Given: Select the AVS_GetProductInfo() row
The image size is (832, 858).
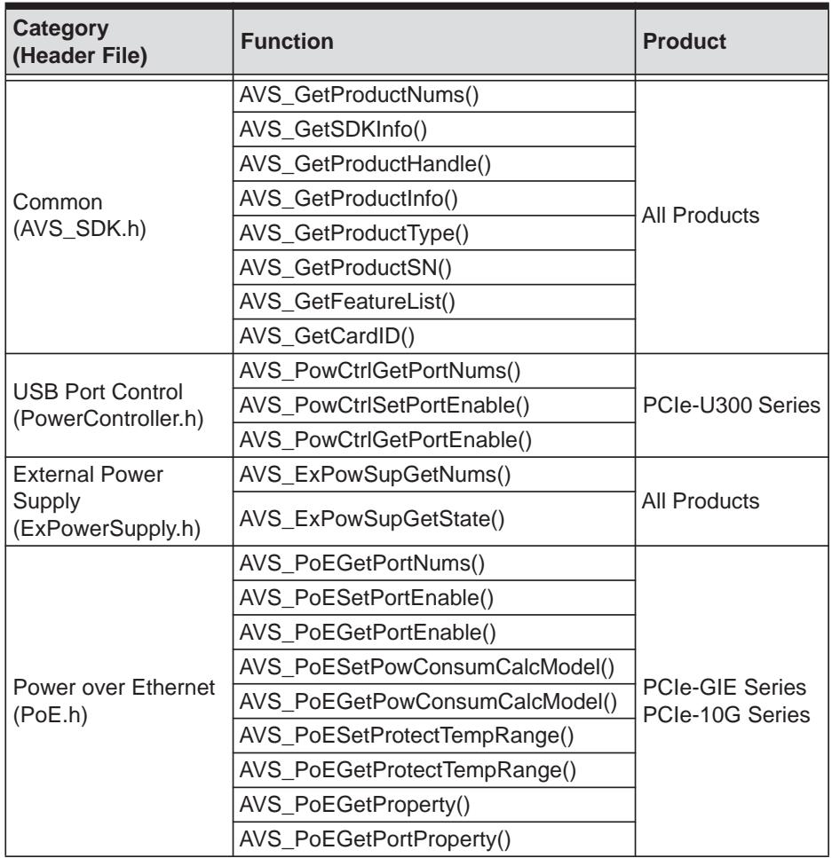Looking at the screenshot, I should click(434, 199).
